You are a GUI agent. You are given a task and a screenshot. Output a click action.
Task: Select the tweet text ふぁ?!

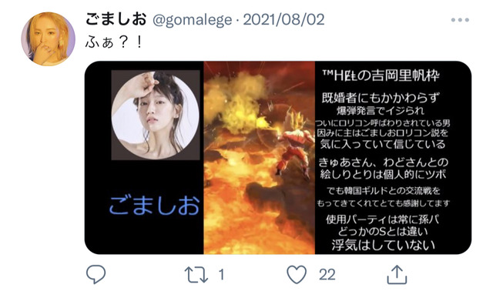click(x=114, y=42)
